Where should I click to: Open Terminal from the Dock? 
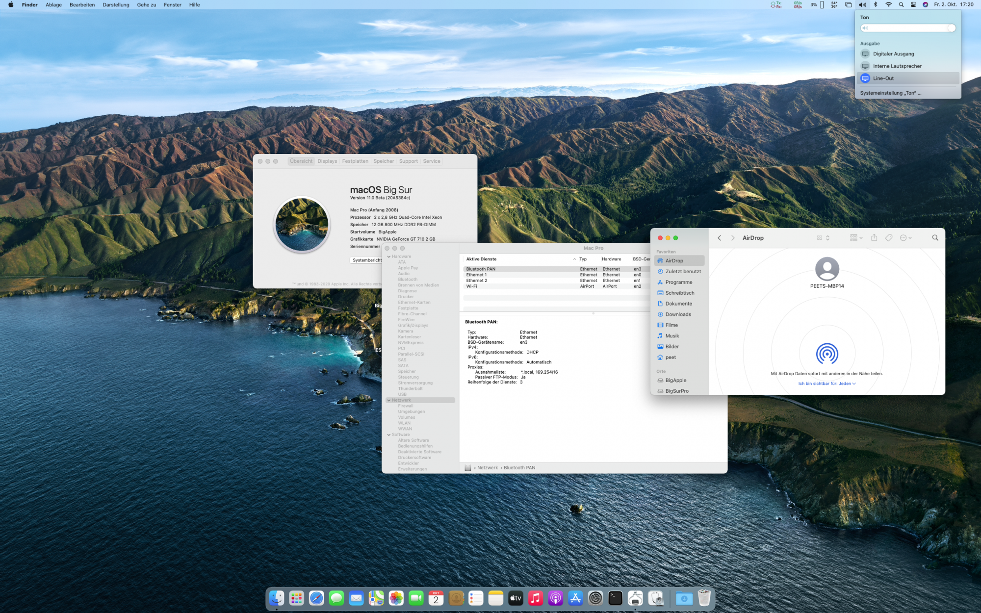pyautogui.click(x=615, y=598)
